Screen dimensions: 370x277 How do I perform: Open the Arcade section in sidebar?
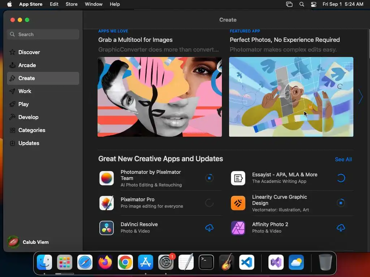click(43, 65)
